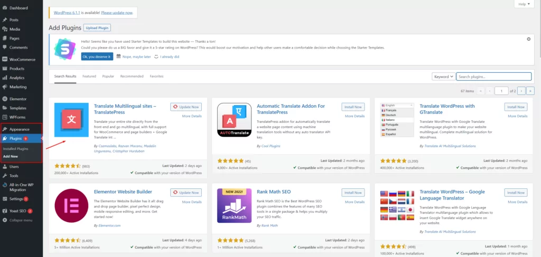The width and height of the screenshot is (541, 257).
Task: Click the Rank Math SEO title link
Action: [274, 192]
